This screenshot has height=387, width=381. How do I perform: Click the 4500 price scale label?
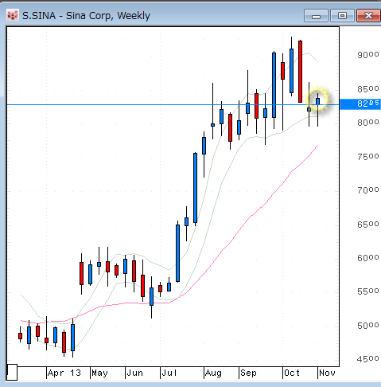click(368, 359)
